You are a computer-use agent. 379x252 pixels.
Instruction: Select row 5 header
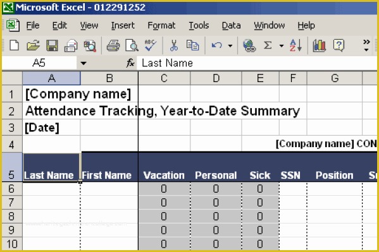(12, 167)
